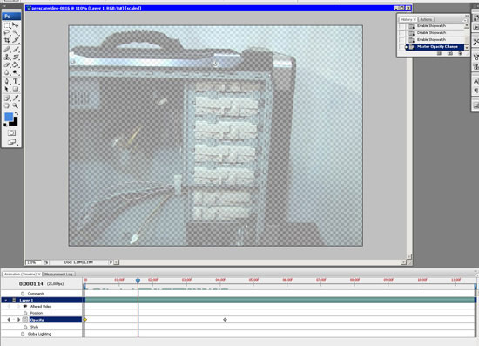Switch to the Actions tab
This screenshot has width=479, height=346.
[426, 19]
